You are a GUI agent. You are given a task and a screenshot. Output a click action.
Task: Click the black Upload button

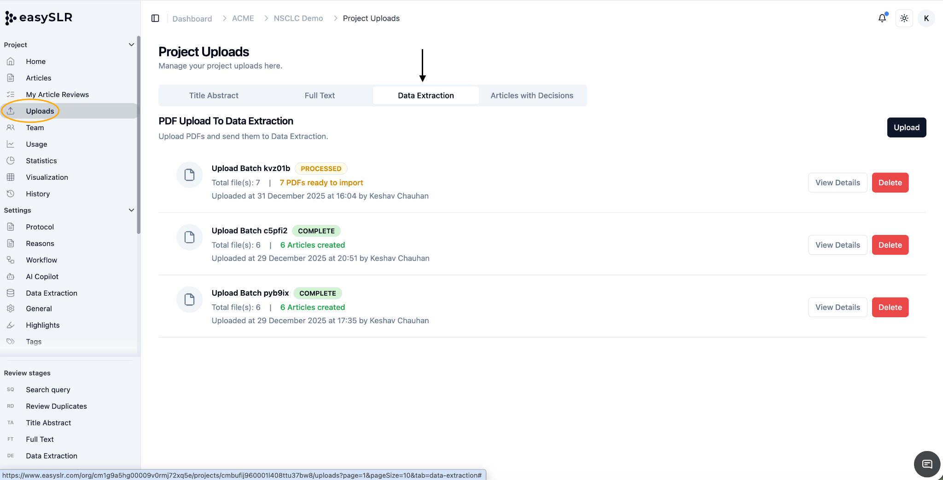coord(907,127)
